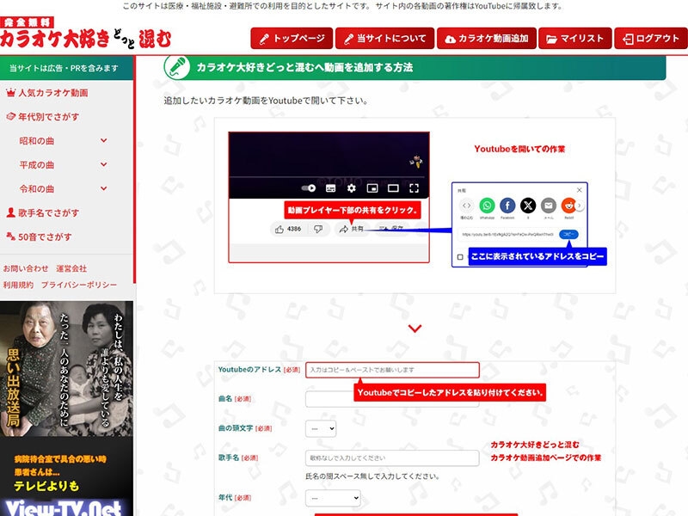Share the video on X

(528, 206)
